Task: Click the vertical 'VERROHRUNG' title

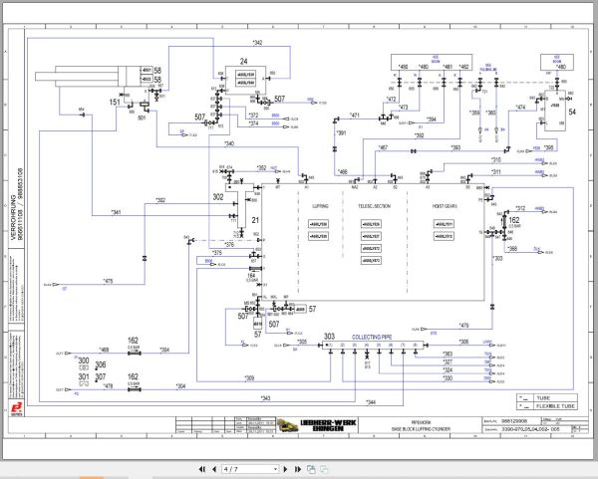Action: (x=13, y=217)
